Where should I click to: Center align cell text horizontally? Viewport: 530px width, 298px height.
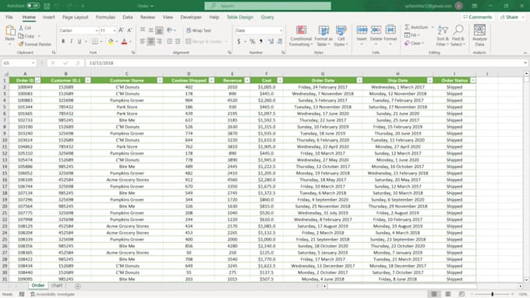coord(150,41)
